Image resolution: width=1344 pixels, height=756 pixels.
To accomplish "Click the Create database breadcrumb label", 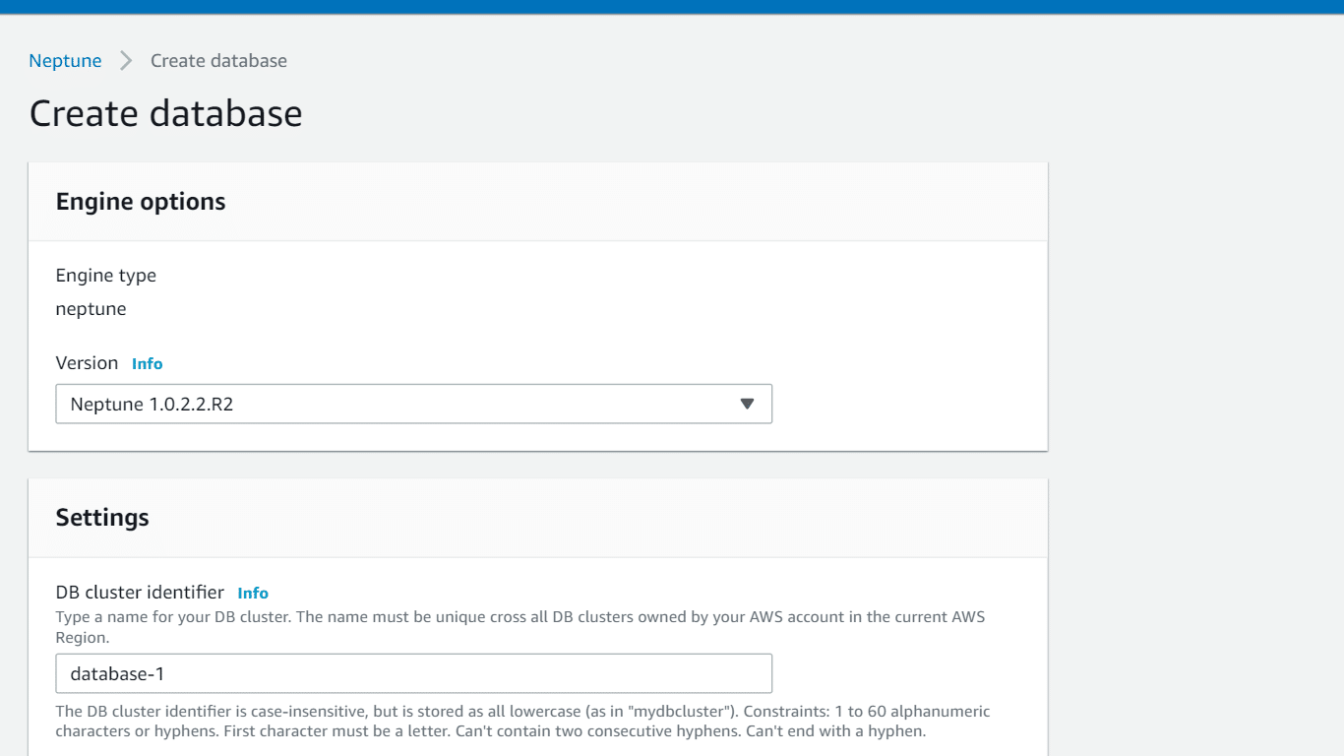I will coord(217,60).
